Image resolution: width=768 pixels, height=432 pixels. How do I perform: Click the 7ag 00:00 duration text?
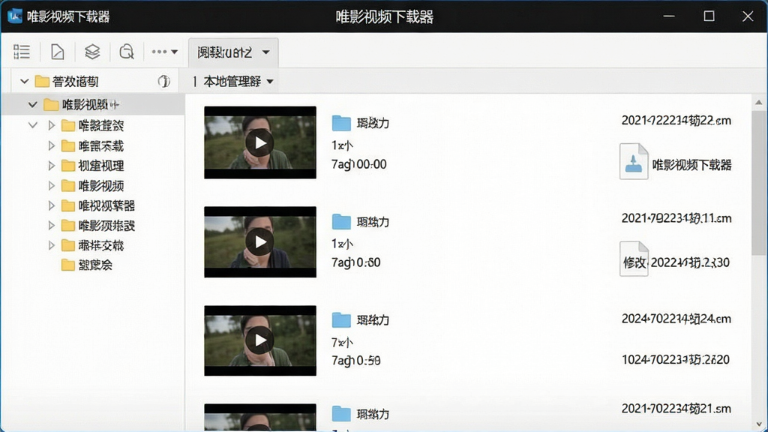pyautogui.click(x=359, y=164)
